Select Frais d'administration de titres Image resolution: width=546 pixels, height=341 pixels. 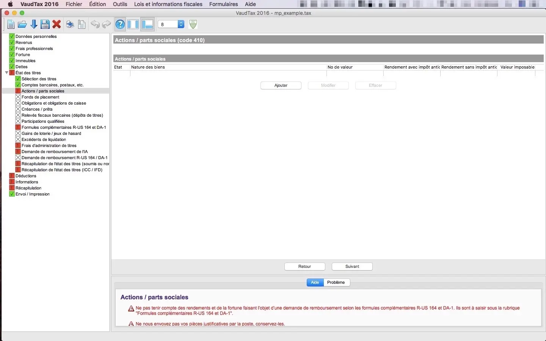point(49,145)
